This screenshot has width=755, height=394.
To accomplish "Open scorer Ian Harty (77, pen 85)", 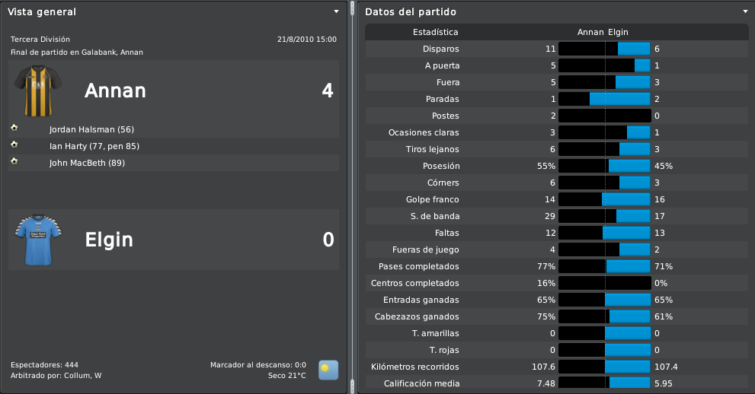I will click(94, 147).
